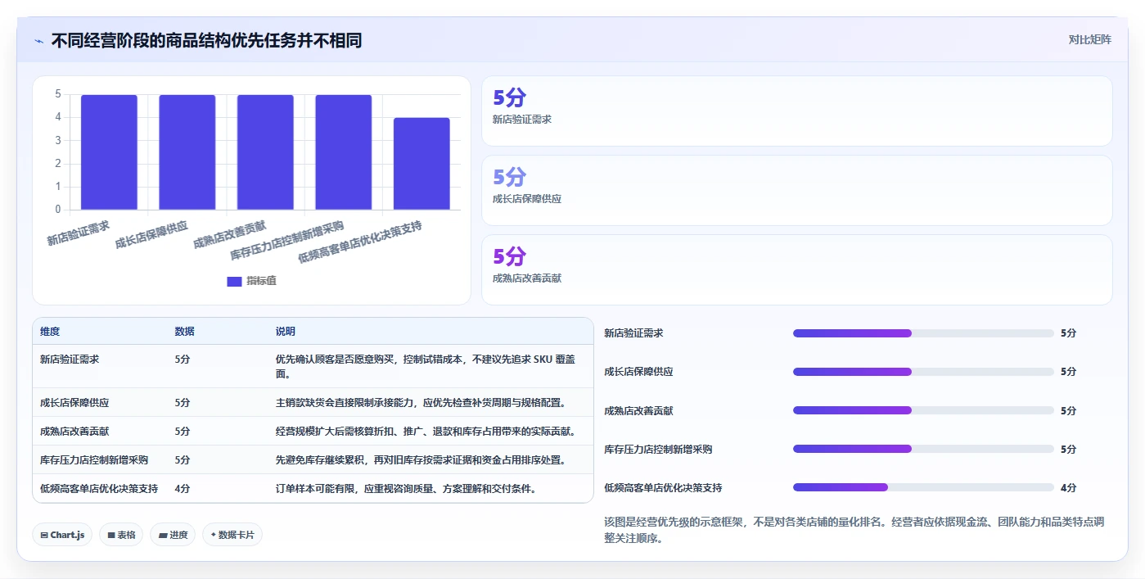Select the 库存压力店控制新增采购 cell in the table
The image size is (1145, 579).
[94, 460]
